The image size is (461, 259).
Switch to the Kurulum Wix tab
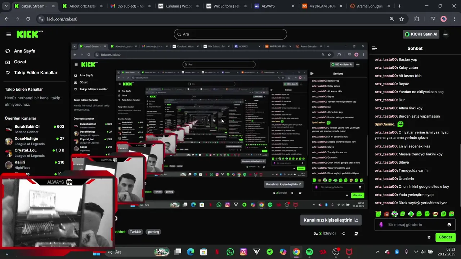178,6
